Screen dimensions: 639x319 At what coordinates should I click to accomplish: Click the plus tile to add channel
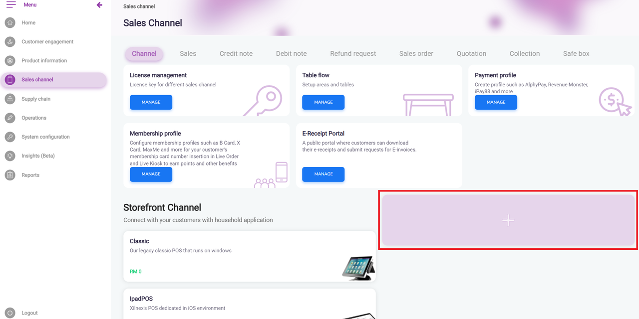508,220
